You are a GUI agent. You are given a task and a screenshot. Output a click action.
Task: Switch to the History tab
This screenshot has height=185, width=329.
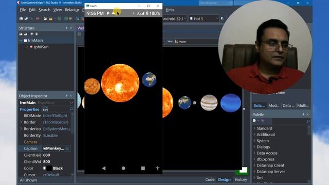(241, 179)
